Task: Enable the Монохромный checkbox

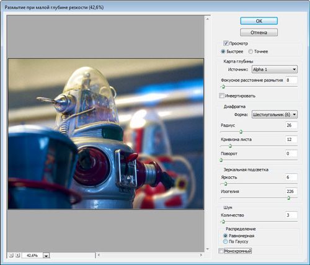Action: 221,251
